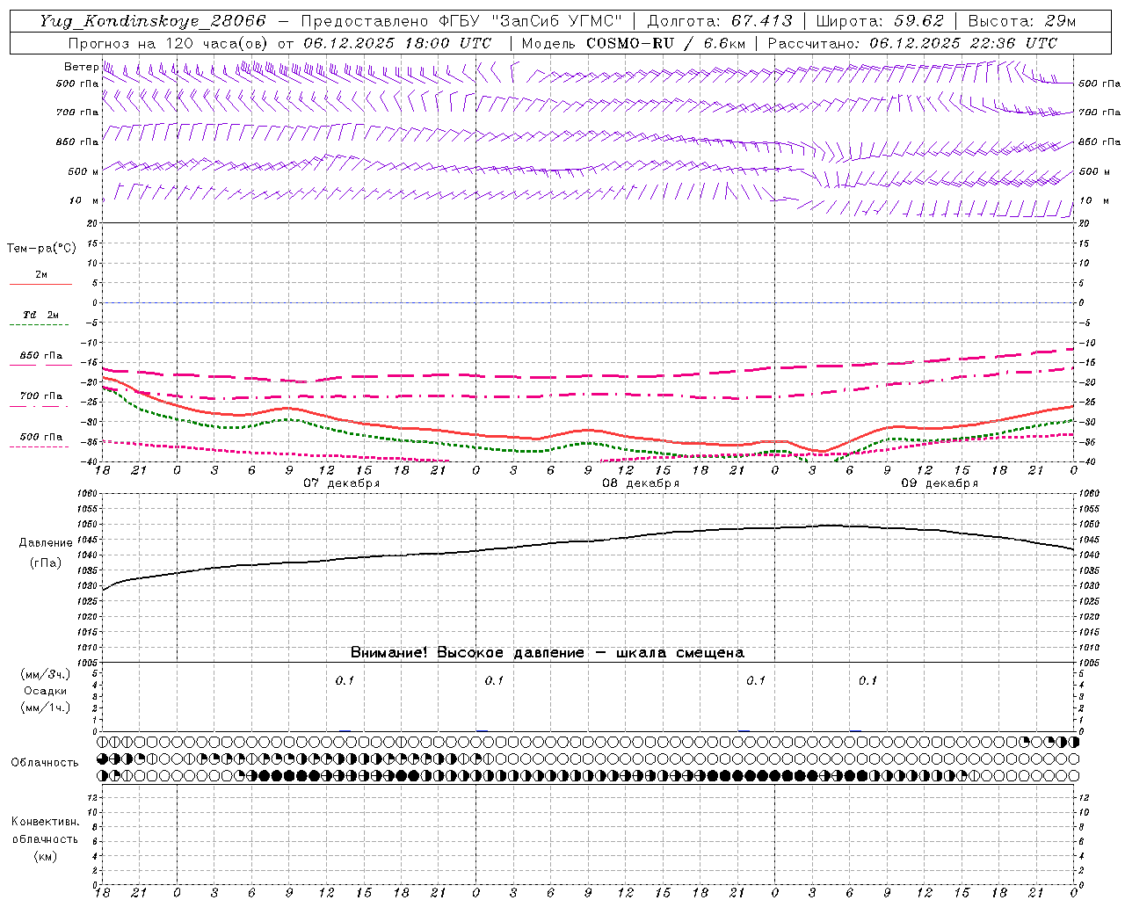Click the 500 м wind level label on left

click(83, 171)
